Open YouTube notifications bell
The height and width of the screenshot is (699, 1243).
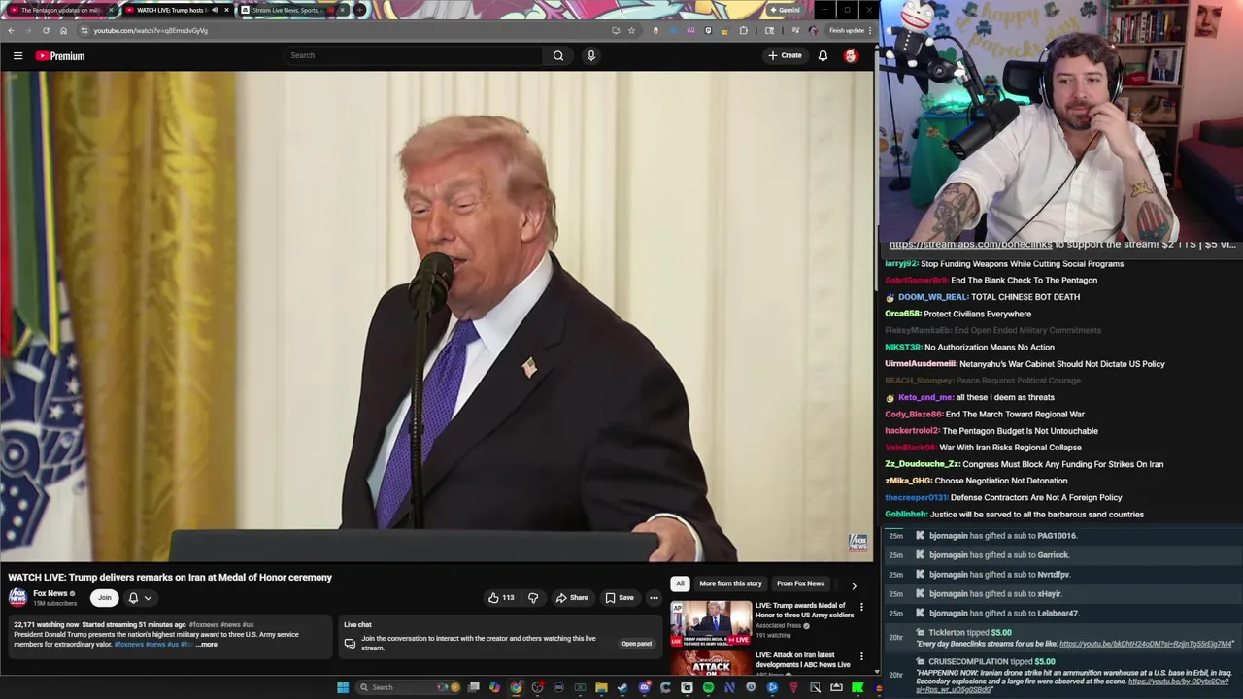pyautogui.click(x=823, y=55)
